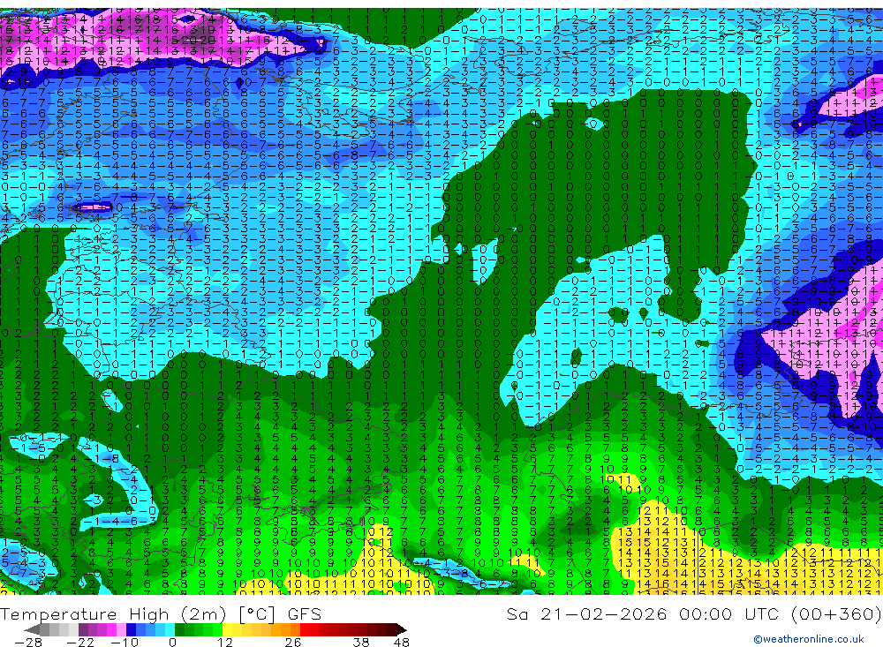Open the ©weatheronline.co.uk link
Viewport: 883px width, 647px height.
point(809,639)
